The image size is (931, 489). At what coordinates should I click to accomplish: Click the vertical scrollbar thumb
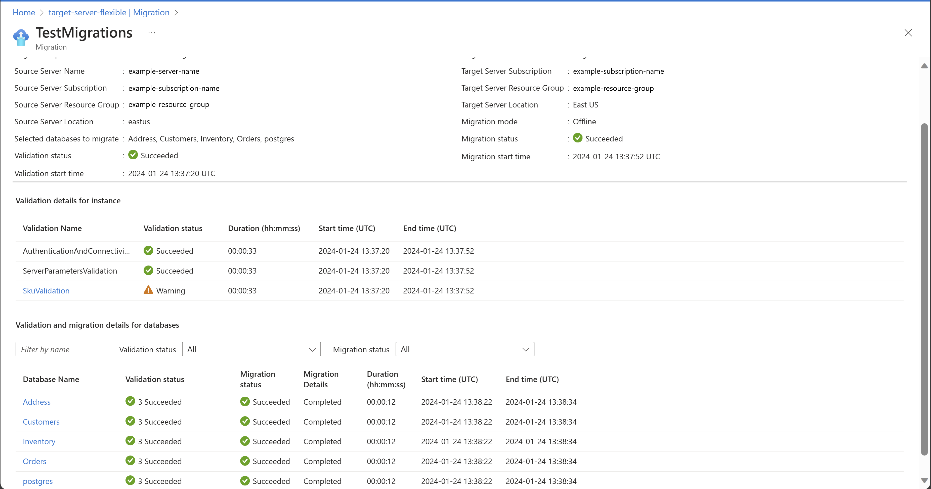coord(924,289)
